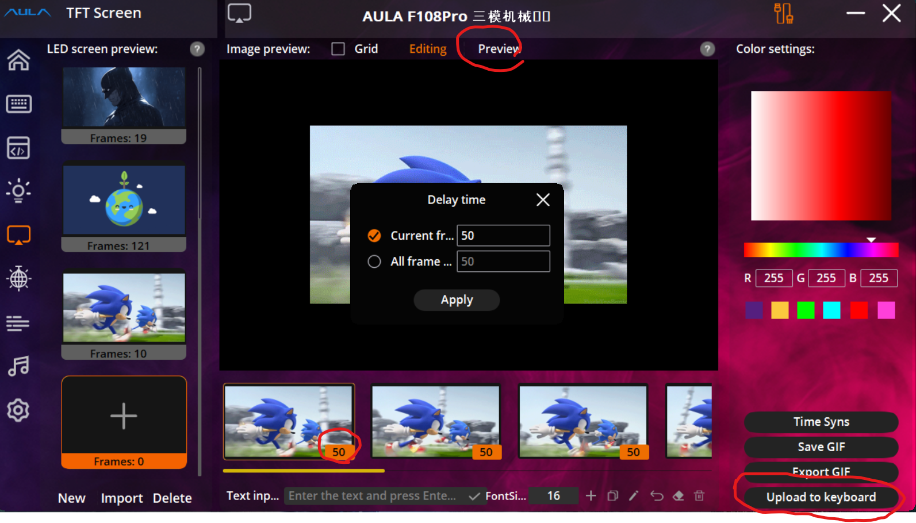Click the empty slot with Frames: 0
The width and height of the screenshot is (916, 523).
click(x=124, y=422)
